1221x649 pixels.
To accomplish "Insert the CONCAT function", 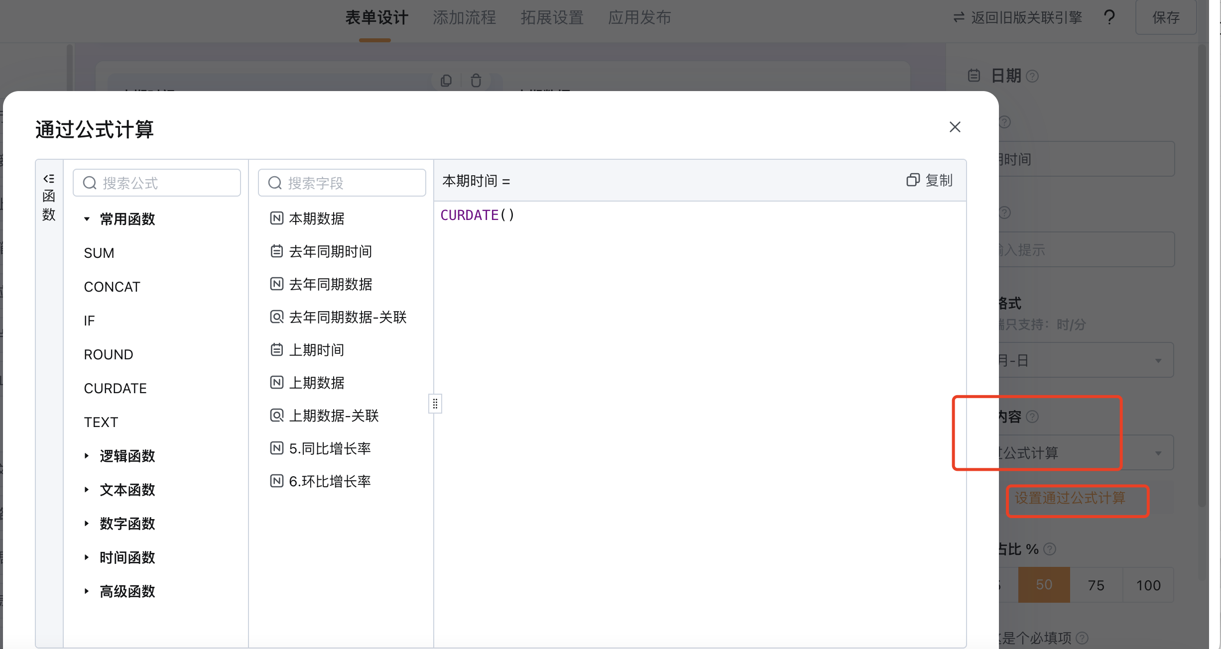I will pyautogui.click(x=112, y=287).
